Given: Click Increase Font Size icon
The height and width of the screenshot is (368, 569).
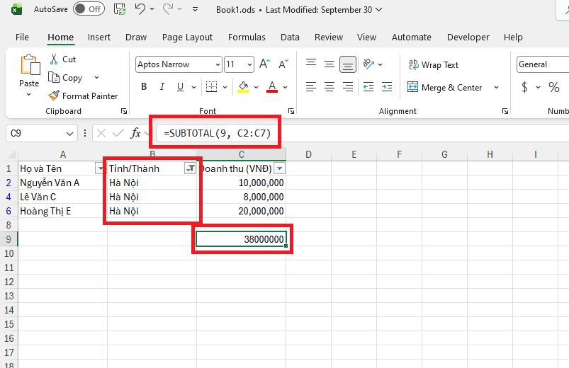Looking at the screenshot, I should click(264, 64).
